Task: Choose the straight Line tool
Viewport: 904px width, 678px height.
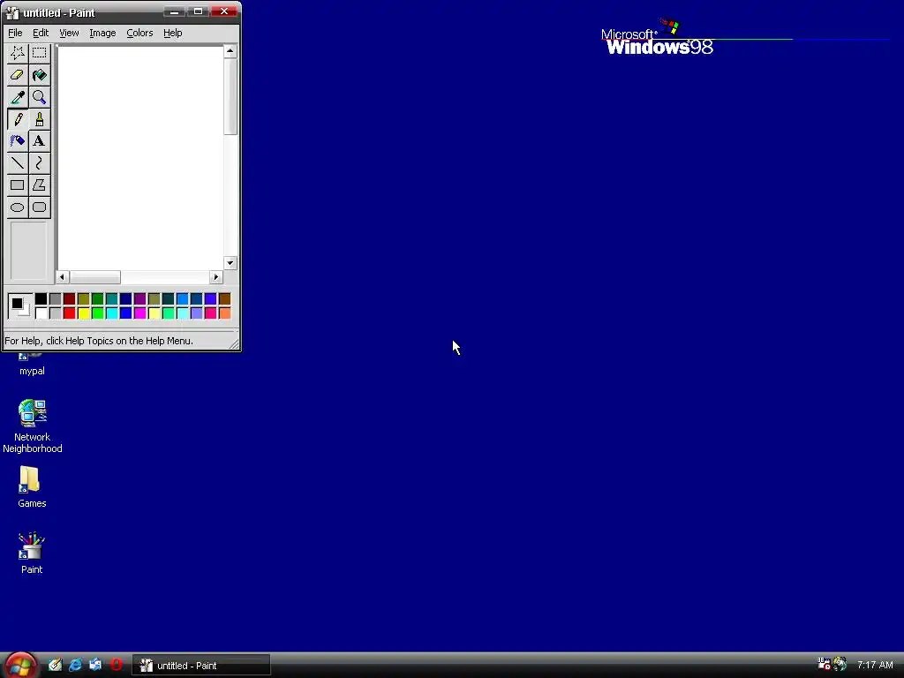Action: [x=18, y=162]
